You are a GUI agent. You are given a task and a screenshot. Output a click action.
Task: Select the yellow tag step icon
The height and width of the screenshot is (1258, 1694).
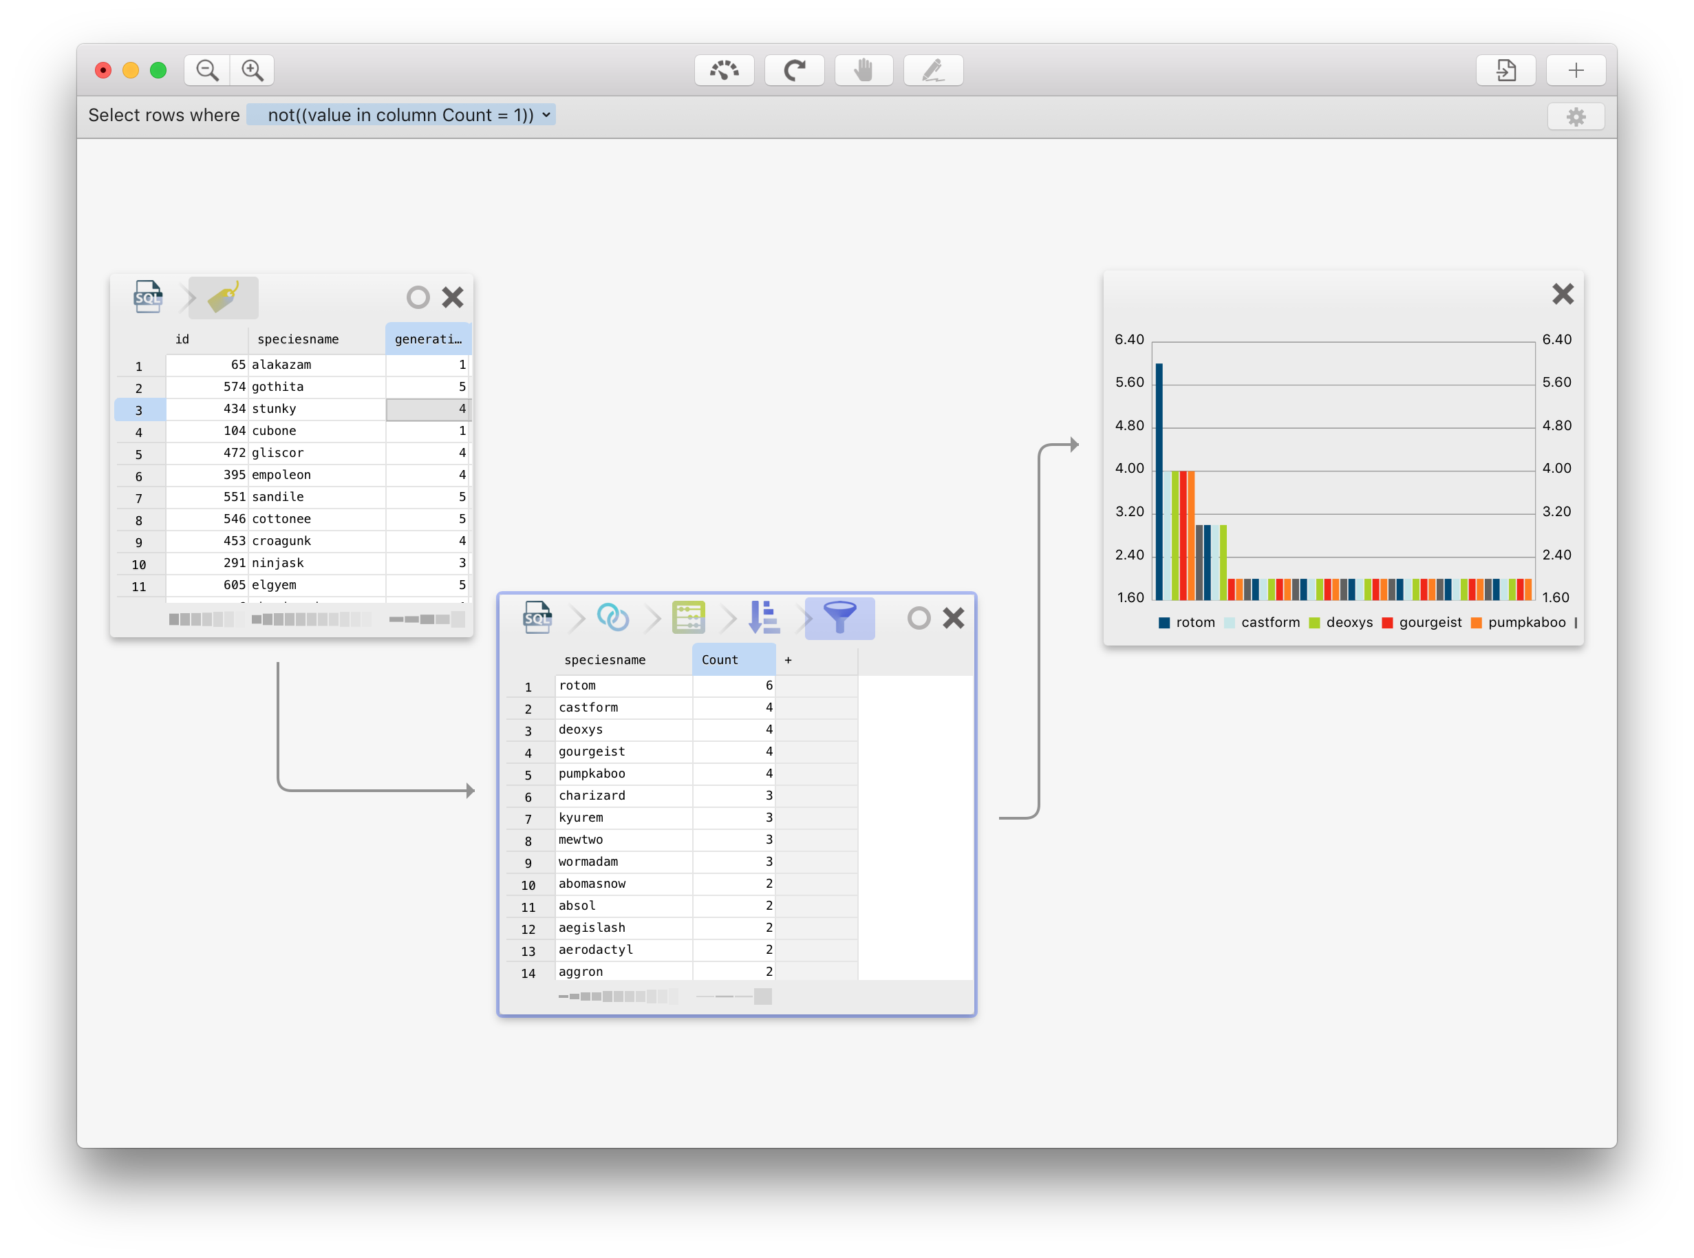pyautogui.click(x=223, y=297)
